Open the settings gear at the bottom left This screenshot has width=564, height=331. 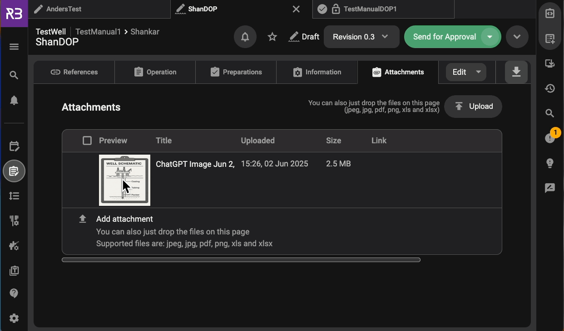pyautogui.click(x=14, y=318)
